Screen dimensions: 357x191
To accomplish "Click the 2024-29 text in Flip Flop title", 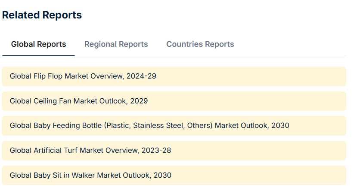I will (141, 76).
